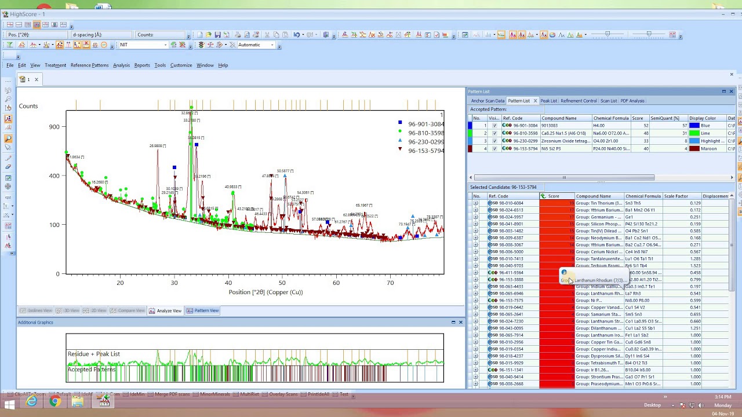Image resolution: width=742 pixels, height=417 pixels.
Task: Select the Ca8.25 Na1.5 (Al6 O18) compound cell
Action: pyautogui.click(x=565, y=133)
